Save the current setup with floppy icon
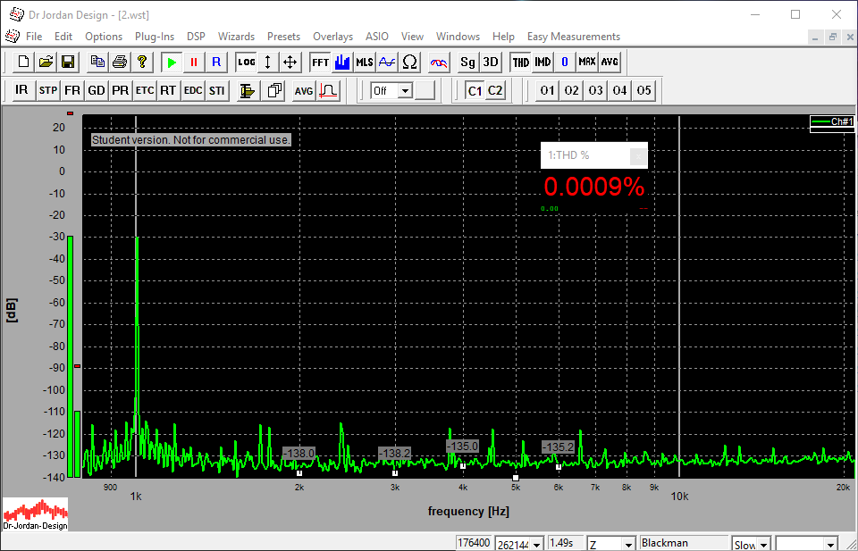This screenshot has width=858, height=551. coord(69,62)
